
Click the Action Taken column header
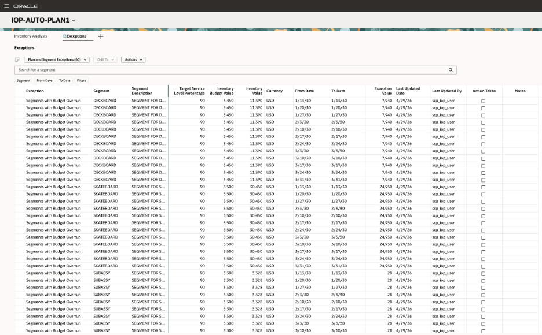tap(484, 91)
